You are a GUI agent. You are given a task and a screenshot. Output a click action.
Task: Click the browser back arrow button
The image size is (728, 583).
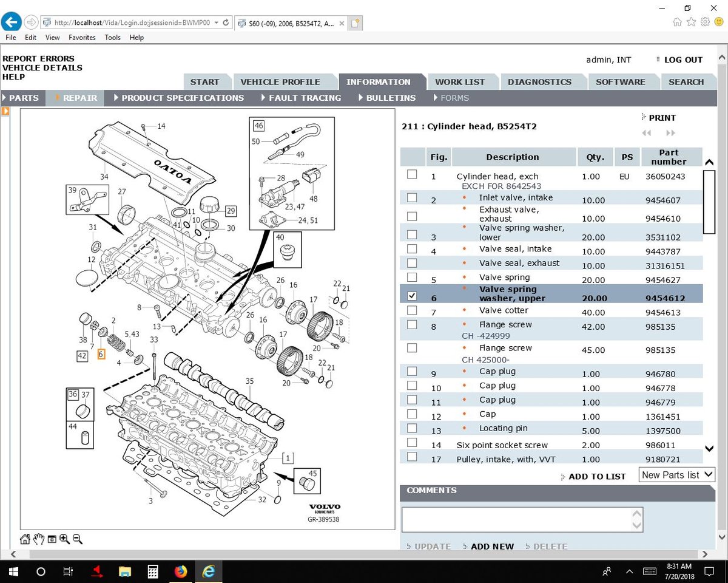point(12,22)
